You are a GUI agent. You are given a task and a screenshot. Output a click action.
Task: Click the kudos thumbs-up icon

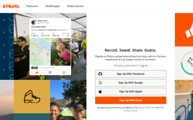click(x=36, y=73)
